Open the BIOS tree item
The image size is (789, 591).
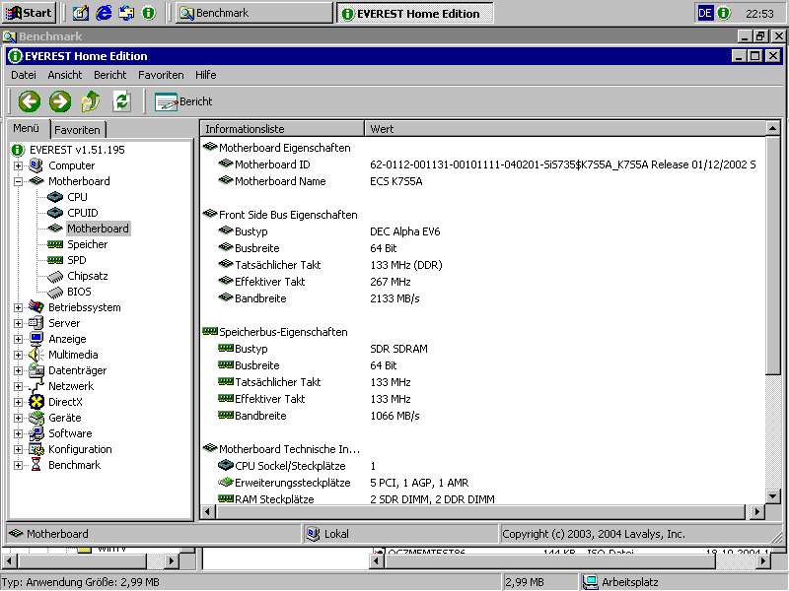pos(79,292)
